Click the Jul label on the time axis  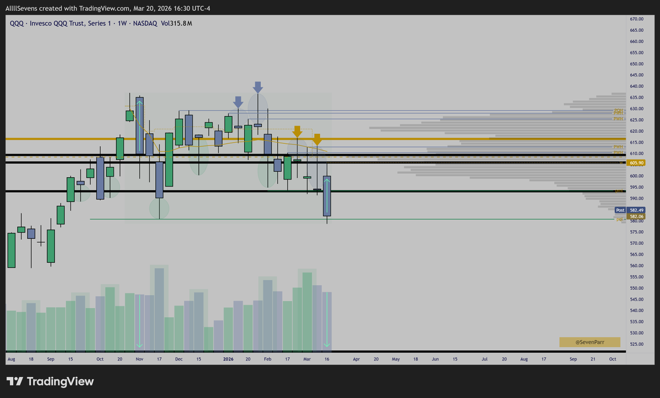pyautogui.click(x=485, y=358)
